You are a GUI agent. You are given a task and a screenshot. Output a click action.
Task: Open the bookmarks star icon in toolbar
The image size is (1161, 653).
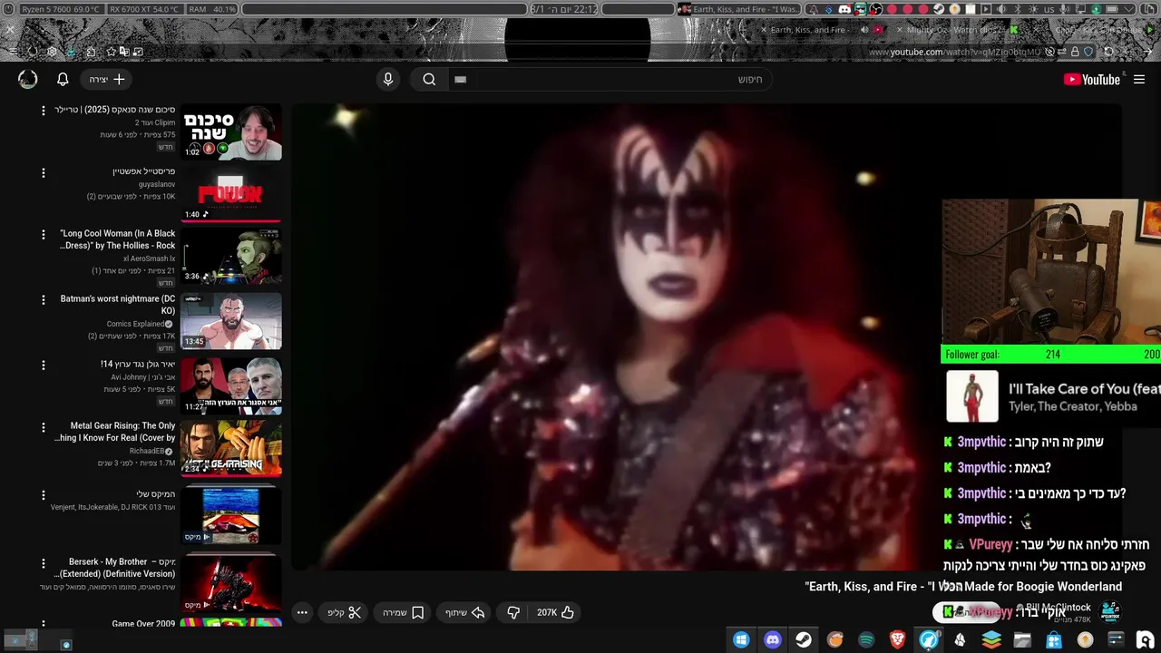pos(111,52)
